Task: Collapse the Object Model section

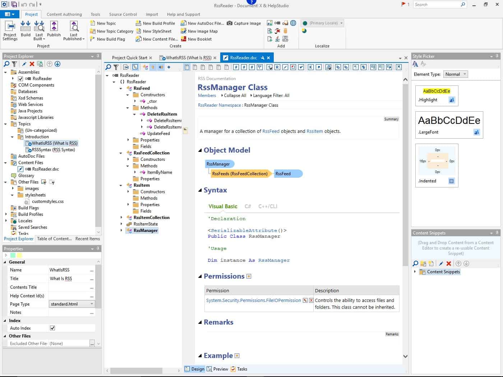Action: tap(200, 150)
